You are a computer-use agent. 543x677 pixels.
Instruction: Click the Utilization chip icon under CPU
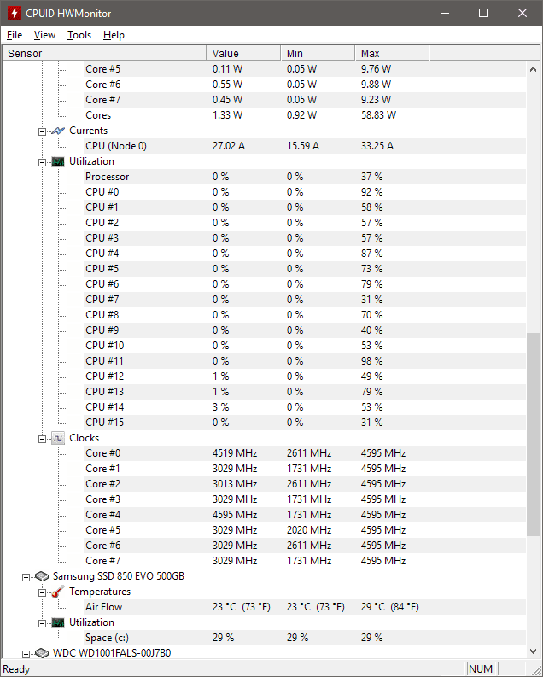tap(58, 162)
